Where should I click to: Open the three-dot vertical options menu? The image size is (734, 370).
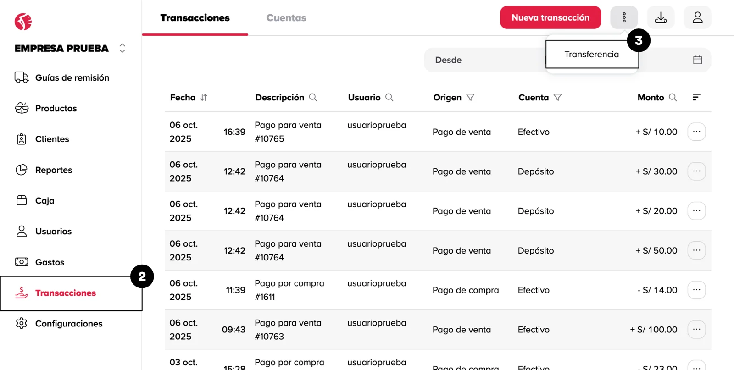[x=624, y=18]
